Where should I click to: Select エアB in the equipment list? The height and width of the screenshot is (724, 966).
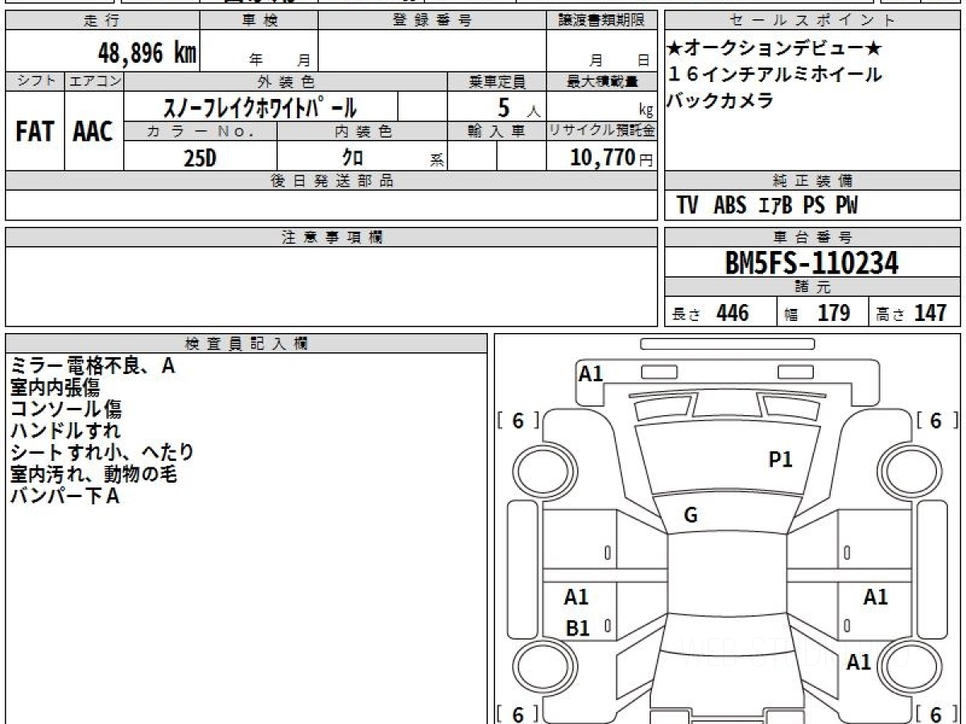coord(776,206)
